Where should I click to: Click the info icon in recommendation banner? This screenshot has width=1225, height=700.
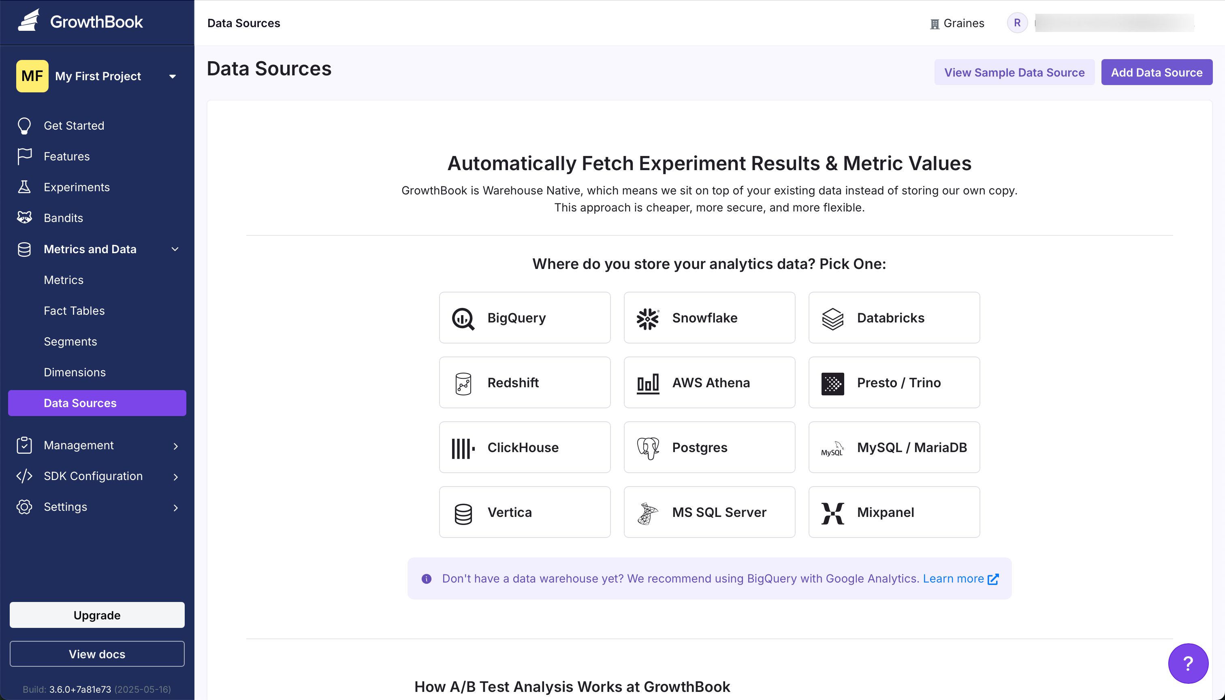tap(427, 578)
